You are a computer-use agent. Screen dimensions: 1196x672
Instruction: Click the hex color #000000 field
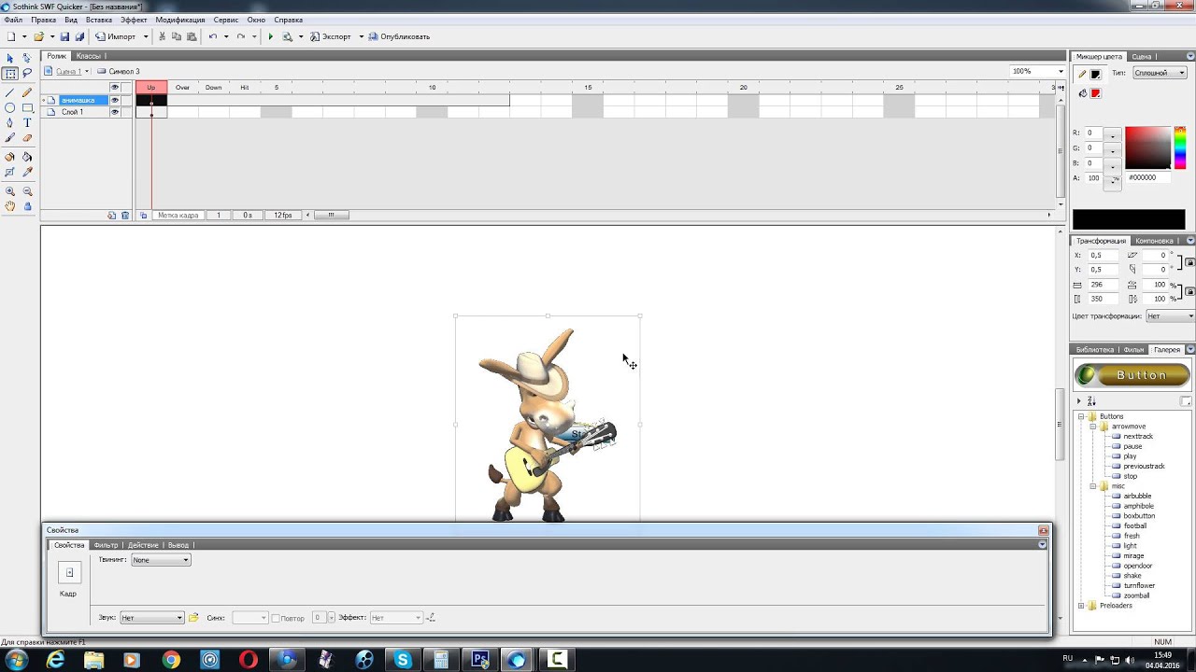coord(1146,177)
